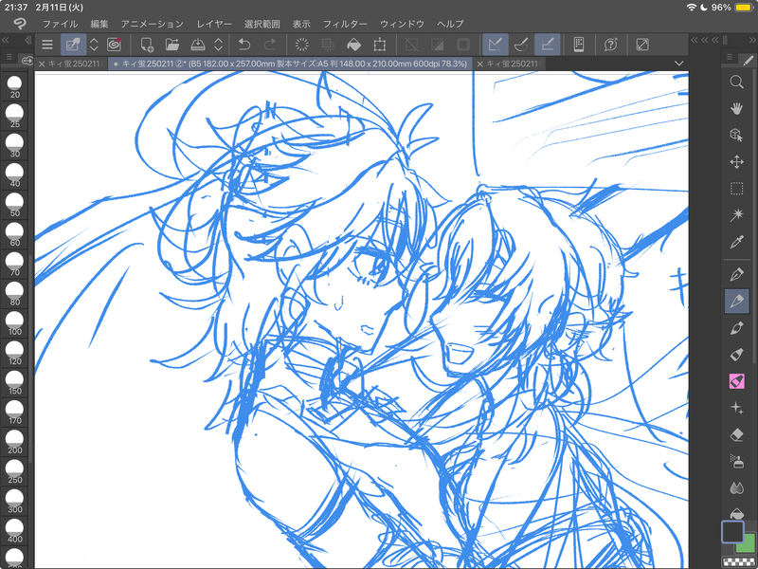The image size is (758, 569).
Task: Open the CLIP STUDIO spiral icon
Action: (114, 45)
